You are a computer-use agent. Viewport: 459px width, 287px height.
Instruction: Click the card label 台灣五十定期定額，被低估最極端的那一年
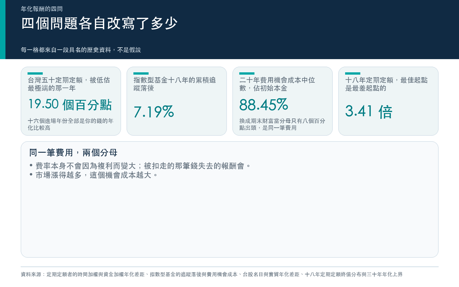point(69,84)
